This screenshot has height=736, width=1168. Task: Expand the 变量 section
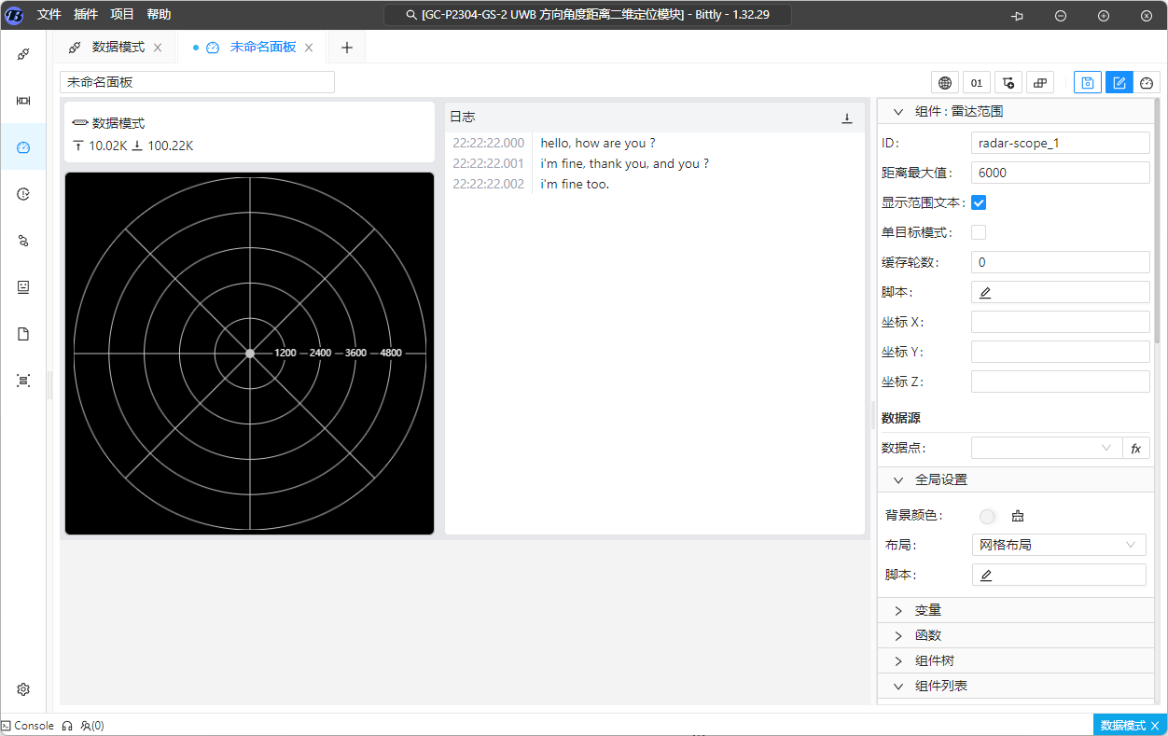coord(927,610)
